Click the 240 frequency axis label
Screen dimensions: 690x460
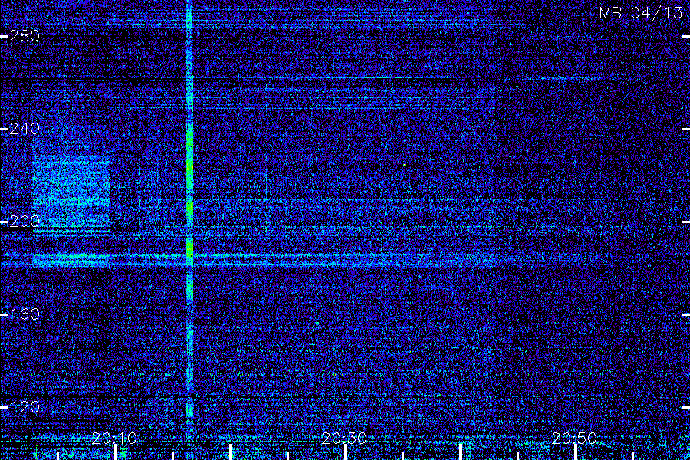tap(25, 129)
